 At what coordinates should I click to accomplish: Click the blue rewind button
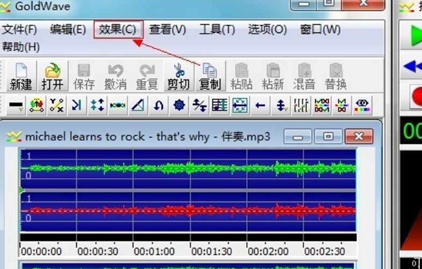point(413,66)
